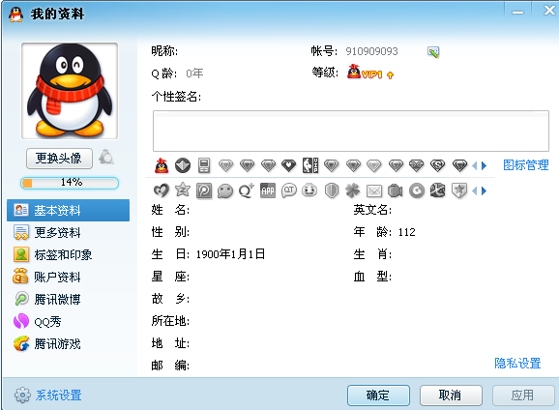
Task: Click the system settings gear icon
Action: click(22, 395)
